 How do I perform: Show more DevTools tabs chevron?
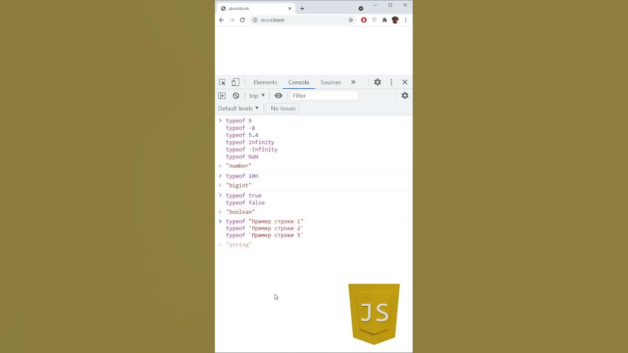click(353, 82)
